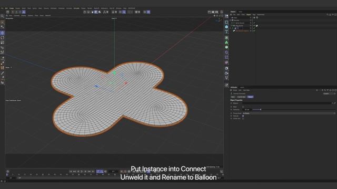Open the viewport Display menu
This screenshot has height=189, width=337.
(23, 15)
